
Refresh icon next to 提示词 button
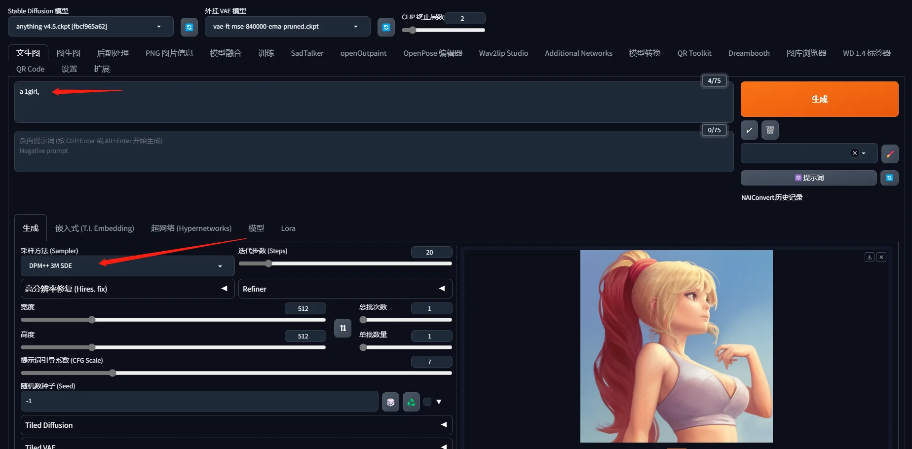click(x=889, y=178)
